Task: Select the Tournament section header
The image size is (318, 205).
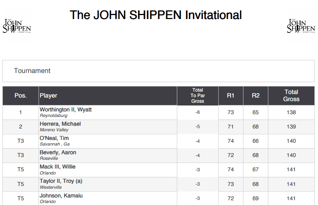Action: (32, 71)
